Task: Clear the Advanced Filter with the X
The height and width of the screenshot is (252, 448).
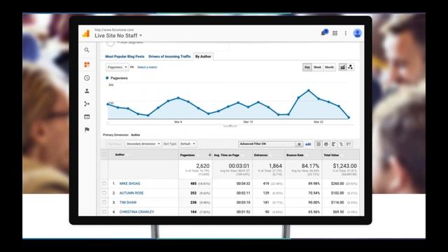Action: [x=299, y=144]
